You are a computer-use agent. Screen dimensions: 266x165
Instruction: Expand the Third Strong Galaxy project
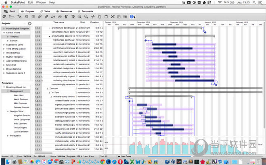tap(4, 49)
